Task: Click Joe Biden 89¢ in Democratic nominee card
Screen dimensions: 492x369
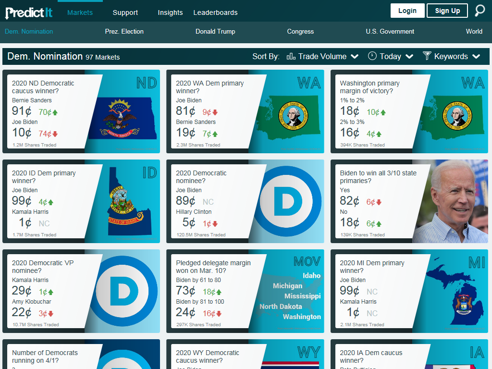Action: [x=185, y=201]
